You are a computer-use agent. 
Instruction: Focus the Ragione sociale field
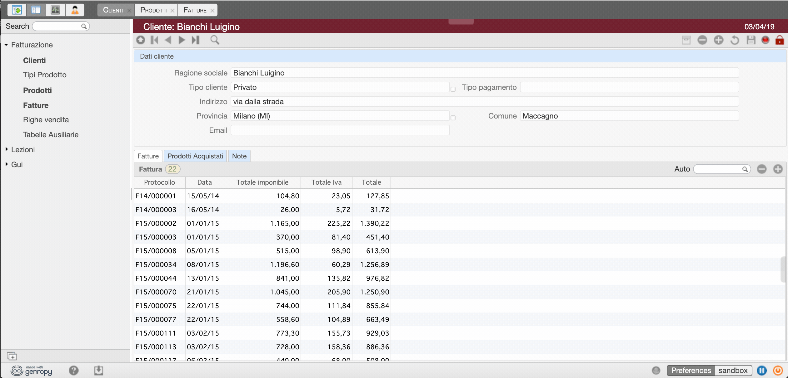click(x=485, y=73)
